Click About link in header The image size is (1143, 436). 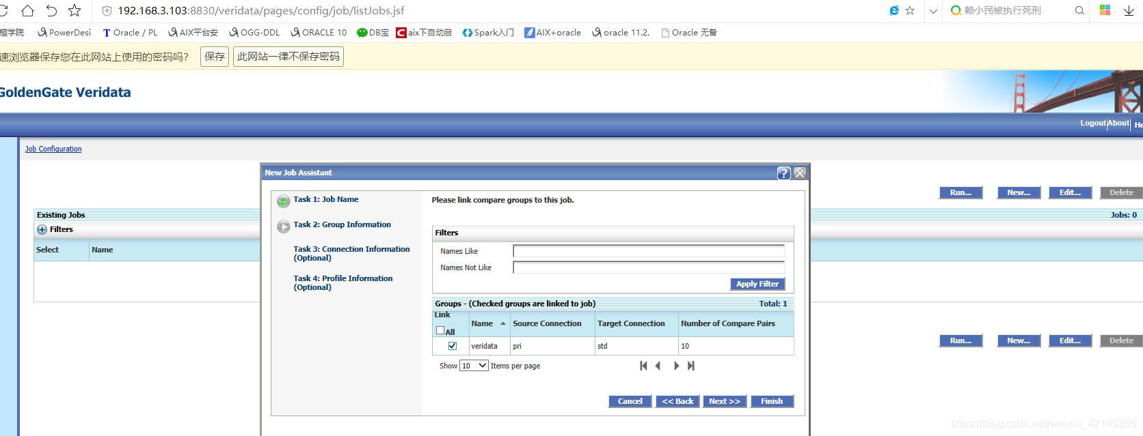pos(1118,123)
